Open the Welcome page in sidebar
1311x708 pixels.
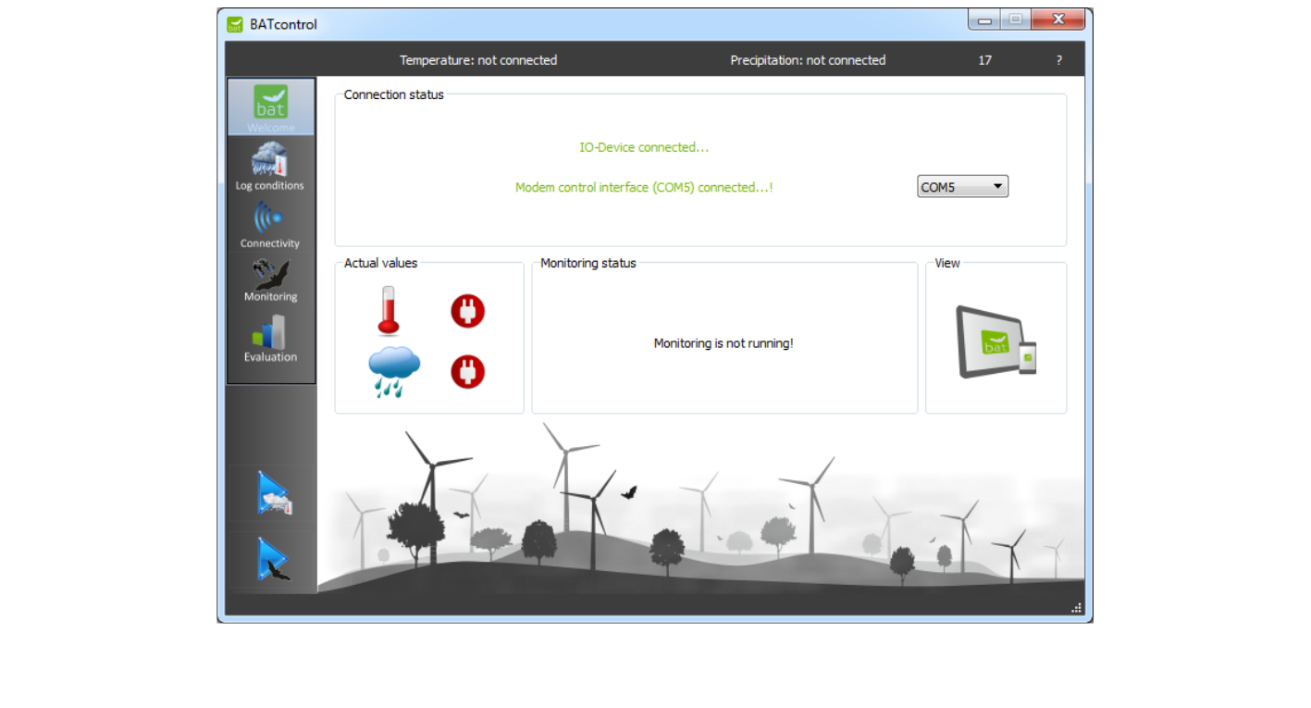(270, 107)
